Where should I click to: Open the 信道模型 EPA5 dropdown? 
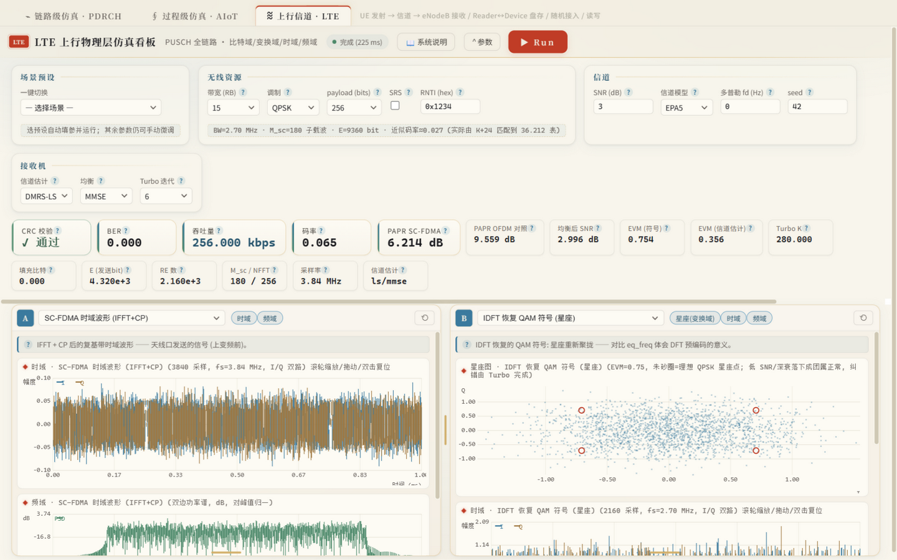(686, 108)
